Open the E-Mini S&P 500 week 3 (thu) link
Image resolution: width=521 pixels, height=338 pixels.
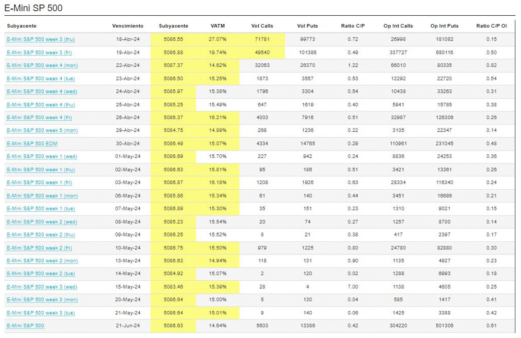click(x=40, y=39)
